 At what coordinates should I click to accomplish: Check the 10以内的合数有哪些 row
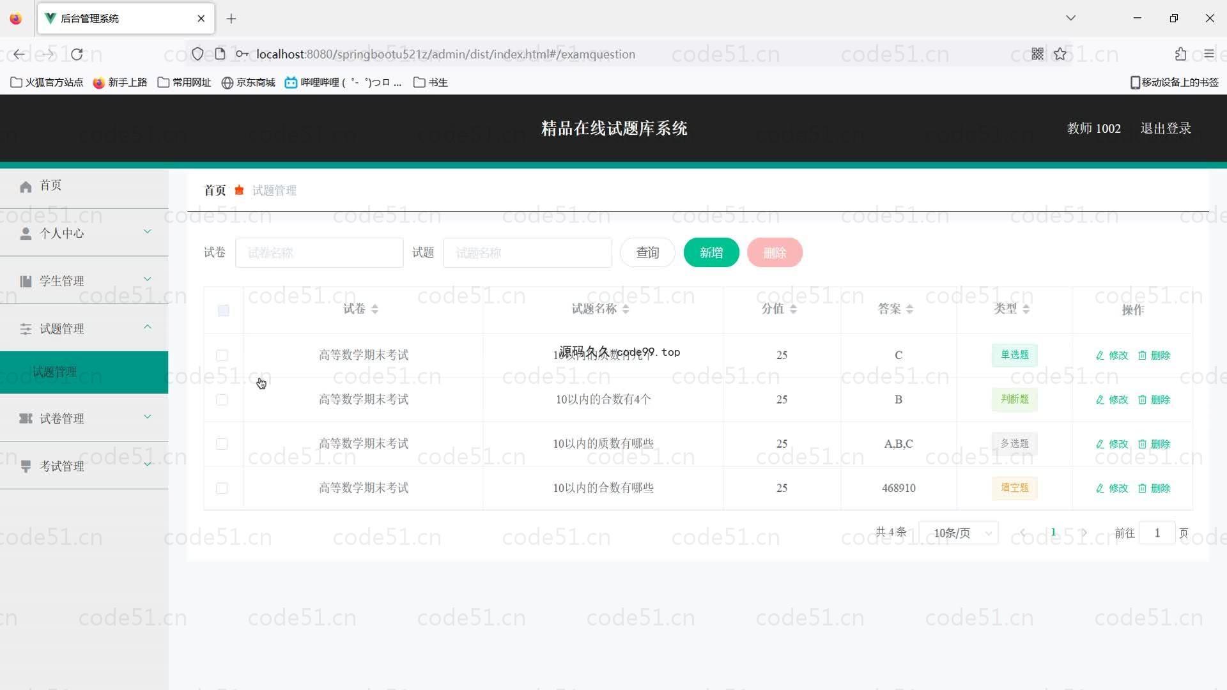click(222, 489)
